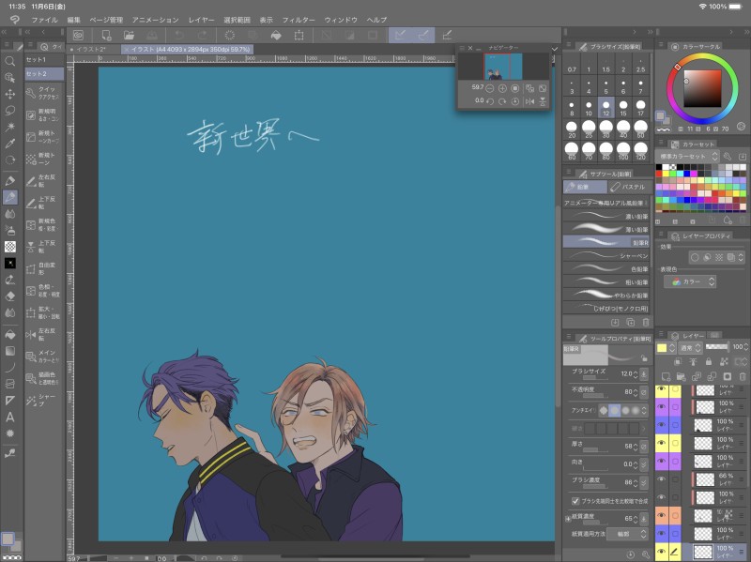Click Delete layer trash icon in Layer panel

[x=743, y=377]
